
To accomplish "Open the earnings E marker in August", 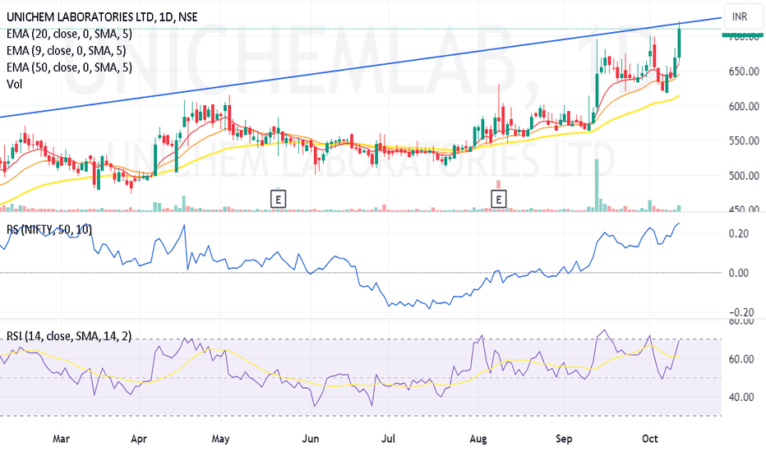I will click(498, 200).
